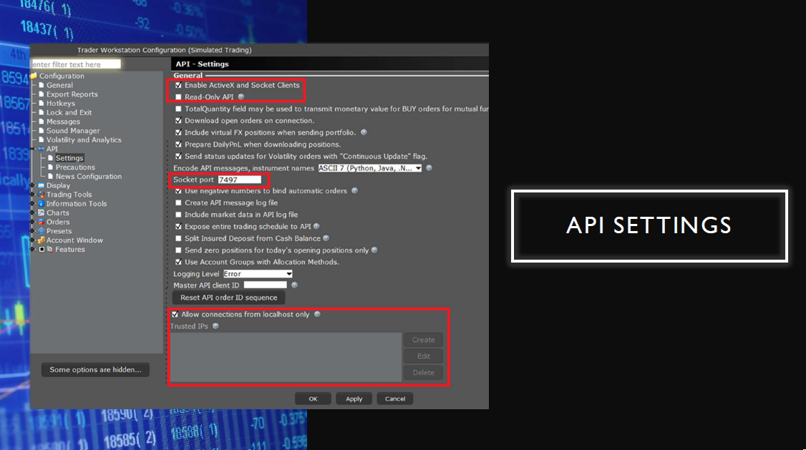Select Settings under API in tree

coord(69,158)
